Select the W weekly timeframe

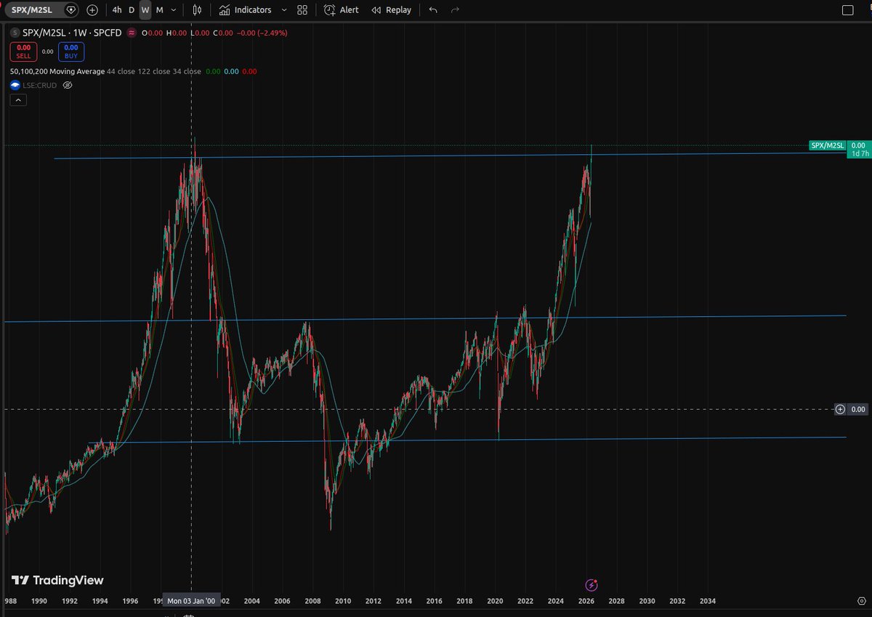point(145,10)
